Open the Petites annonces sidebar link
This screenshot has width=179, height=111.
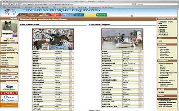(x=7, y=57)
